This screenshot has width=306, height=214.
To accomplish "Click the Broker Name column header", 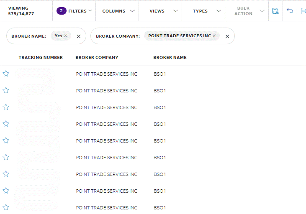I will point(170,58).
